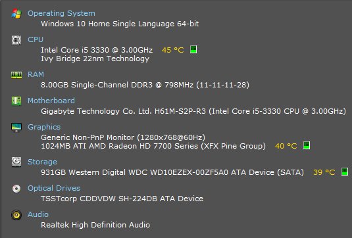The height and width of the screenshot is (238, 352).
Task: Click the green CPU temperature indicator
Action: click(x=193, y=49)
